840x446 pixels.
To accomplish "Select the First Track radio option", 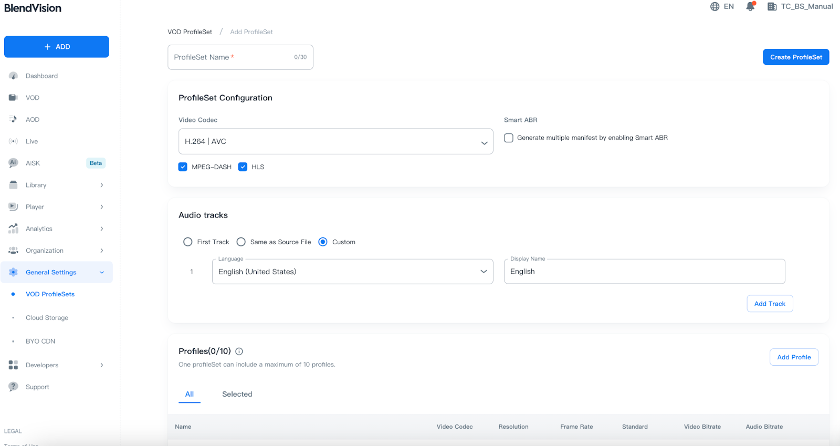I will point(188,242).
